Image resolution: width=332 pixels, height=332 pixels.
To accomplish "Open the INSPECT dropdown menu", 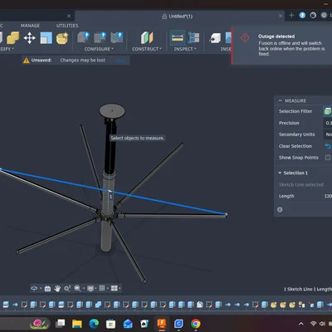I will (x=185, y=49).
